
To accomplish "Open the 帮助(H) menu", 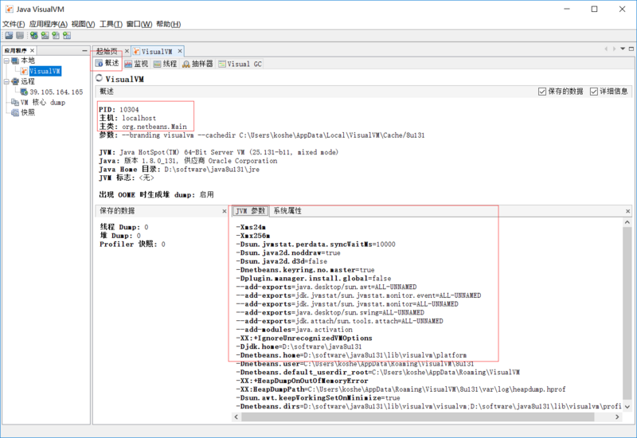I will tap(168, 24).
